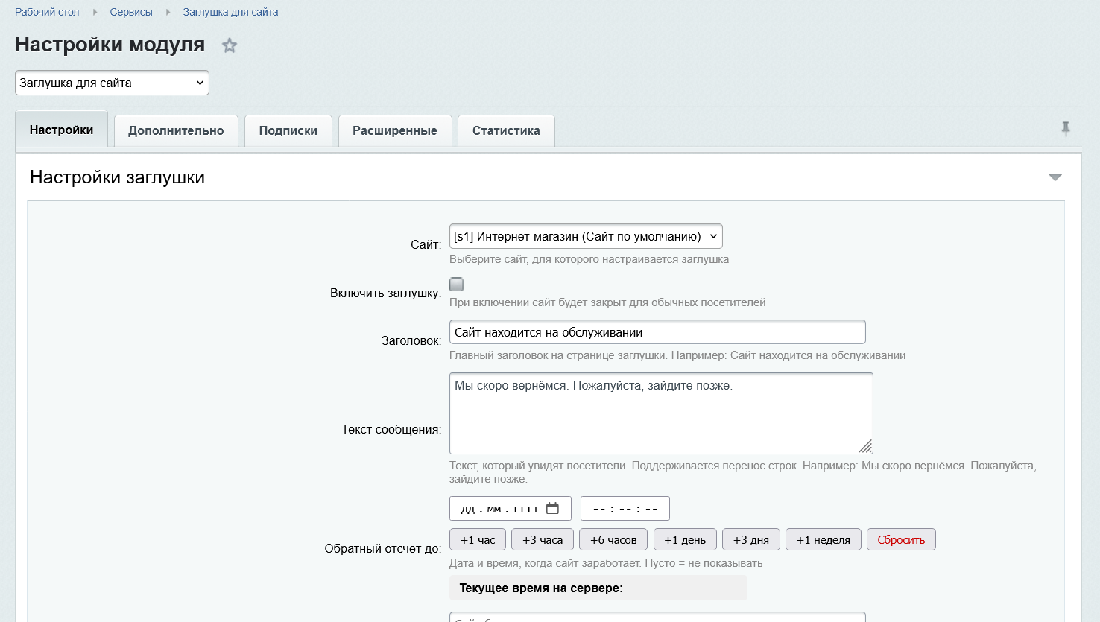The height and width of the screenshot is (622, 1100).
Task: Reset countdown with Сбросить button
Action: (901, 539)
